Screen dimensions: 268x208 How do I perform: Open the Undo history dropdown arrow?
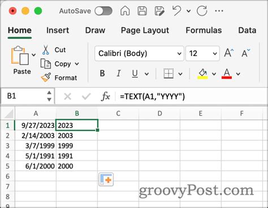188,11
